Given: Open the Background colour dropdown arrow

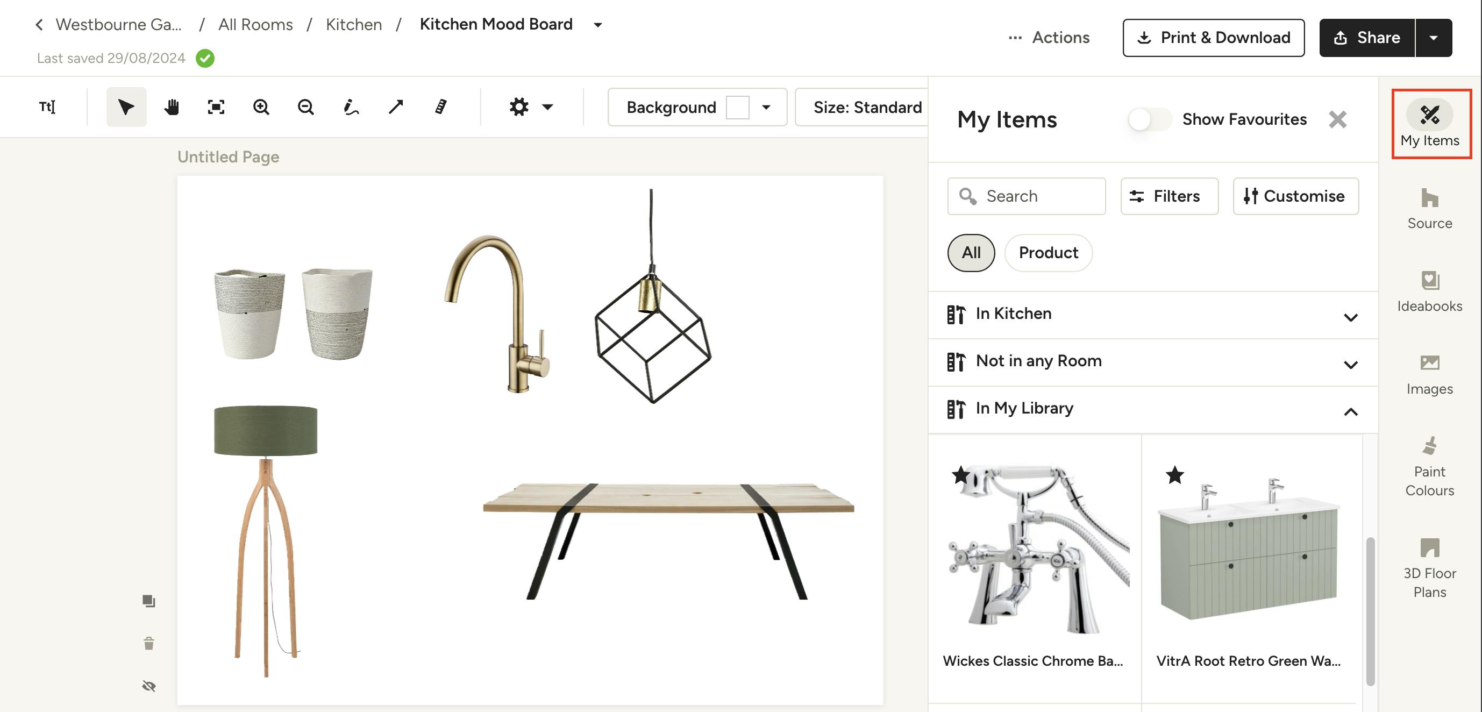Looking at the screenshot, I should click(766, 107).
